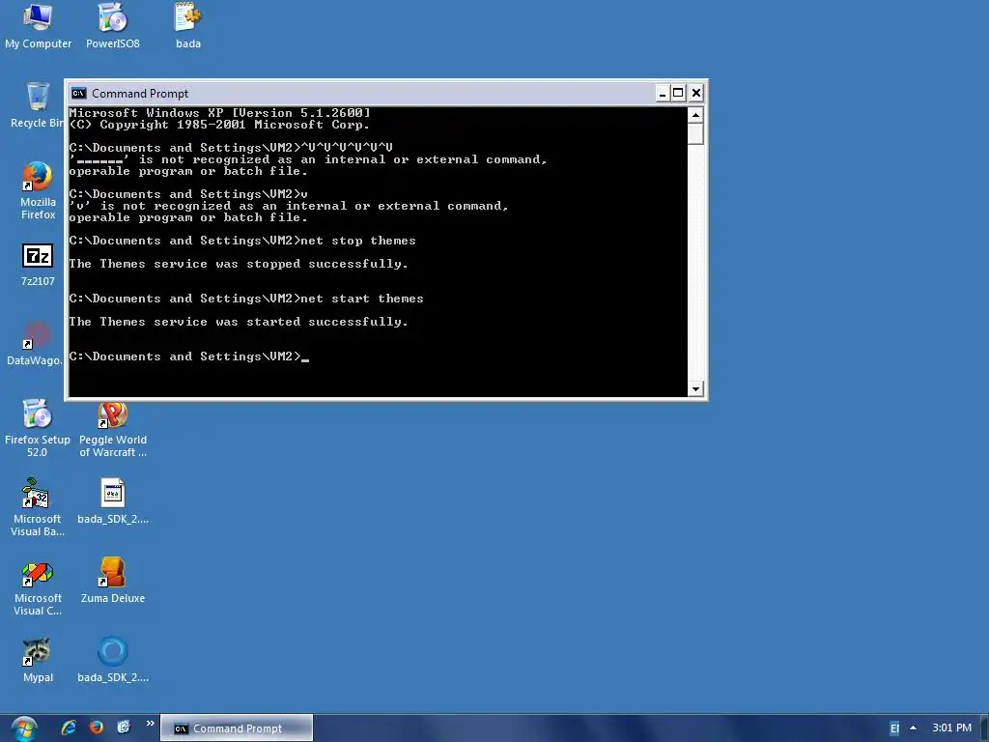This screenshot has width=989, height=742.
Task: Select the bada desktop icon at top
Action: (188, 26)
